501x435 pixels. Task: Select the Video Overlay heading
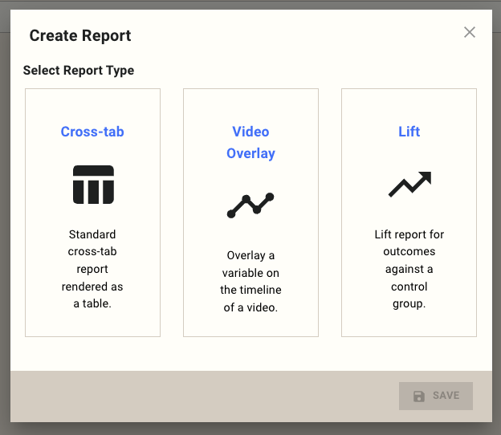[x=250, y=142]
